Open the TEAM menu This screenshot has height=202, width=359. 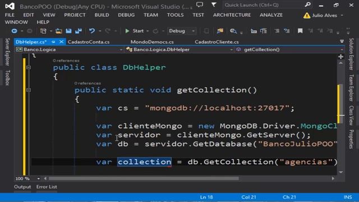[x=151, y=15]
